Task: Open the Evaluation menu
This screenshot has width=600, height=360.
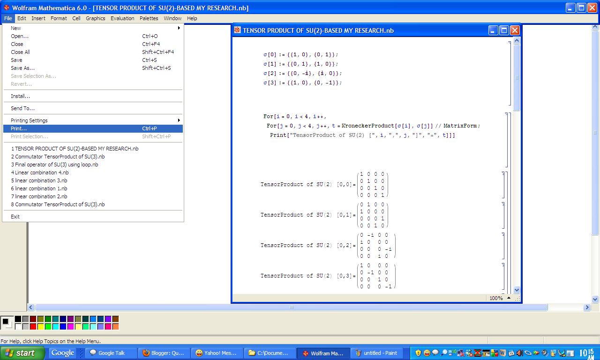Action: pyautogui.click(x=122, y=18)
